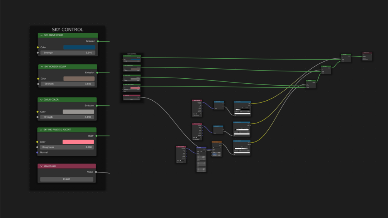The width and height of the screenshot is (388, 218).
Task: Click grey Strength socket of enlarged SKY ABOVE COLOR
Action: point(37,52)
